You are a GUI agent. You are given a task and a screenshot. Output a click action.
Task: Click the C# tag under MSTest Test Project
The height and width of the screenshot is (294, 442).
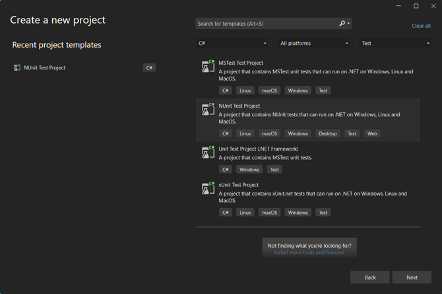pyautogui.click(x=225, y=91)
